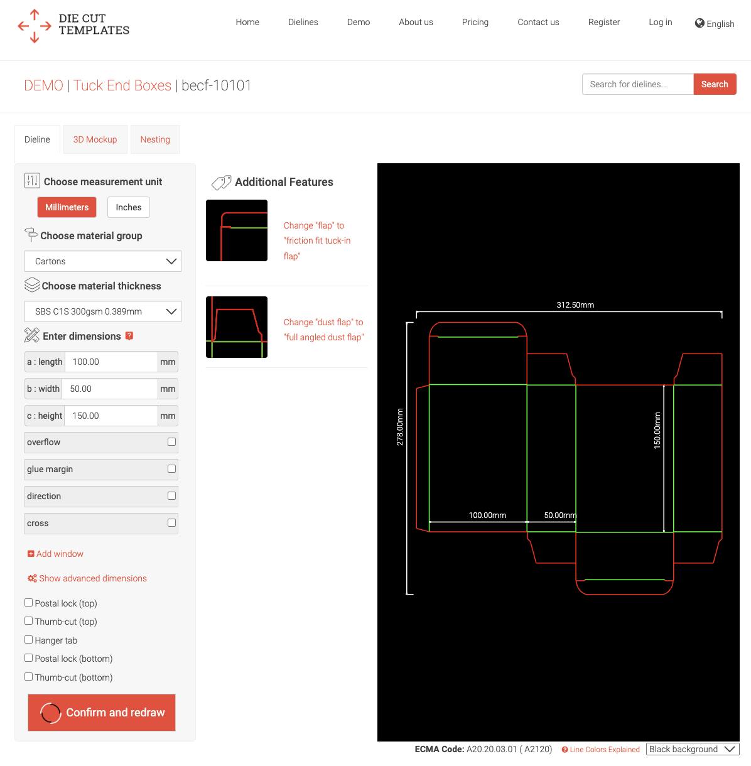Open the Black background dropdown

(693, 749)
